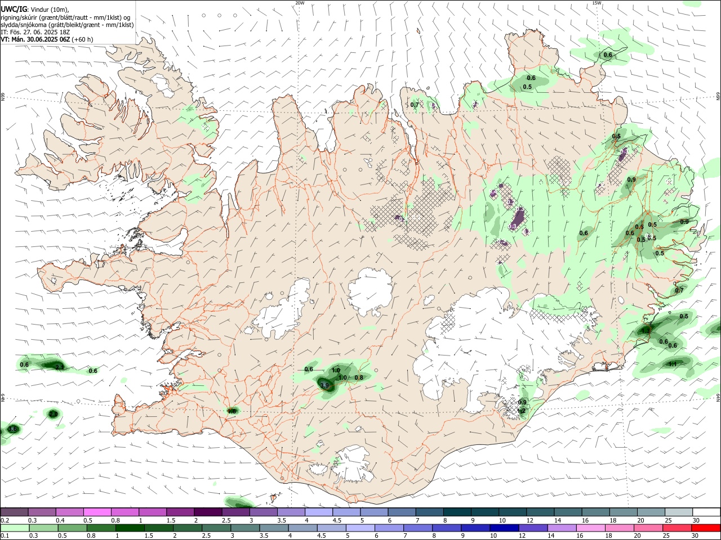Select the light gray swatch between 25 and 30
This screenshot has width=721, height=540.
click(x=678, y=512)
